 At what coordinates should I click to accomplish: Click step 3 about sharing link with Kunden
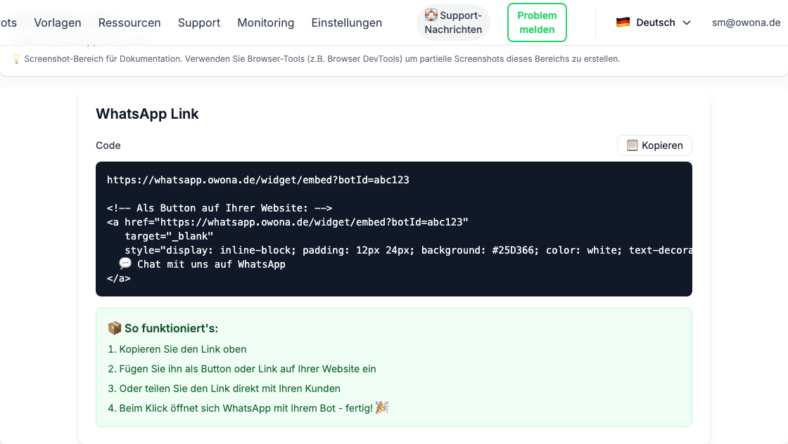[x=224, y=388]
